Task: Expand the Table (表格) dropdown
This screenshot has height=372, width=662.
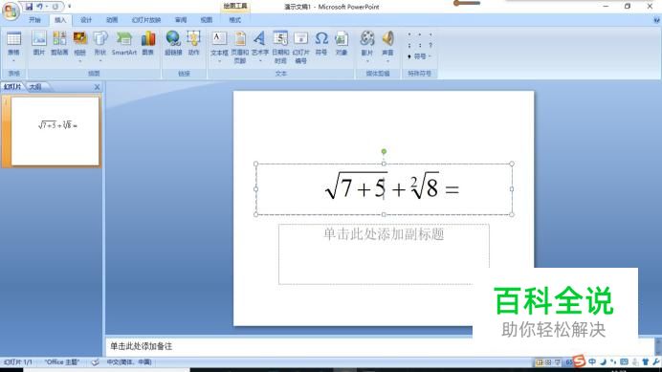Action: [x=13, y=61]
